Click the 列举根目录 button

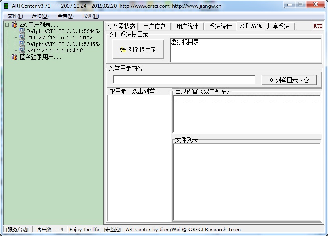coord(138,50)
